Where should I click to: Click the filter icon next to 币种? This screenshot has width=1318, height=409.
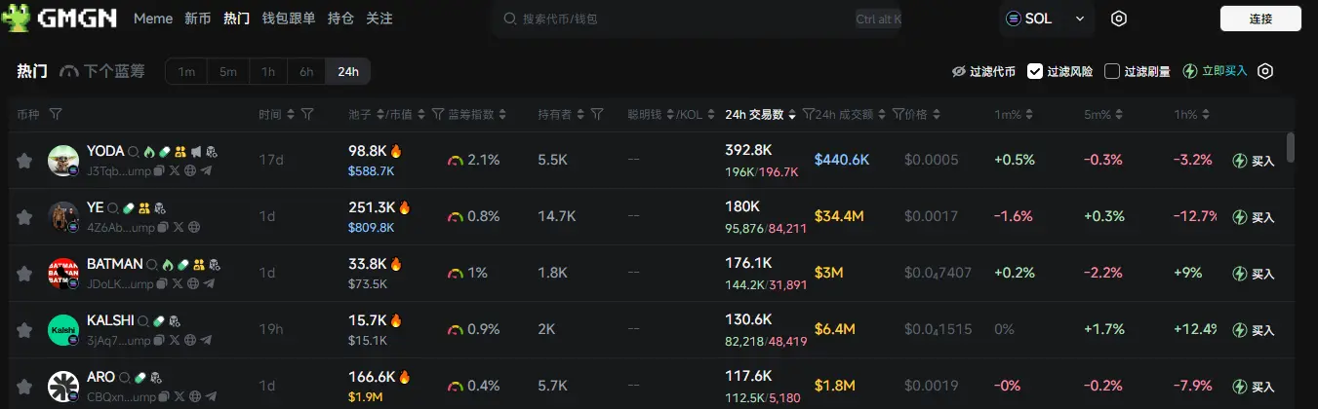click(56, 115)
